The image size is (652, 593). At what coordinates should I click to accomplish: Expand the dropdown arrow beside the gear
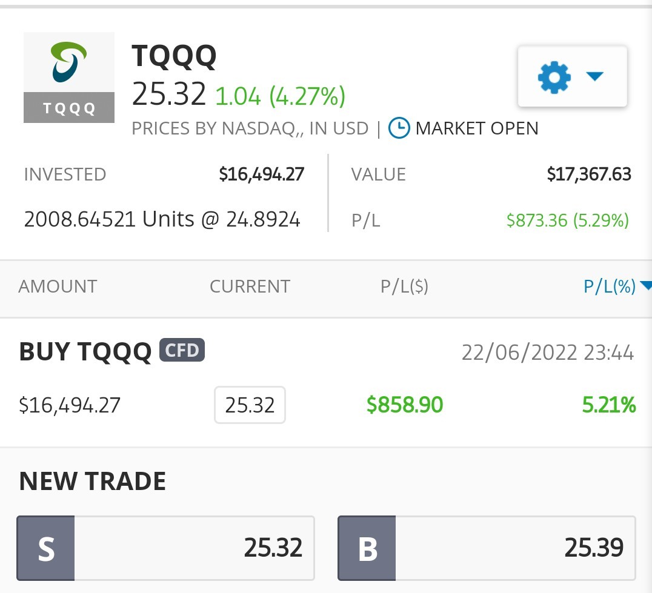click(594, 76)
